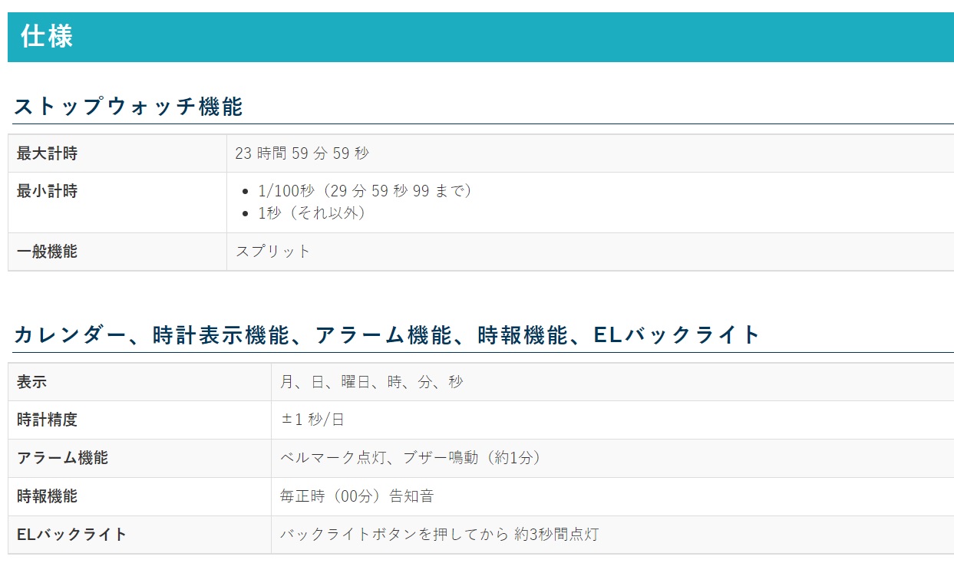Select the 一般機能 row label
The width and height of the screenshot is (954, 573).
click(x=48, y=252)
